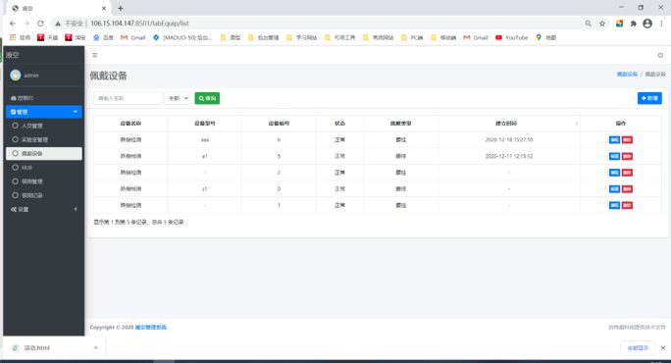Expand the 设置 sidebar menu
Image resolution: width=671 pixels, height=363 pixels.
coord(44,209)
